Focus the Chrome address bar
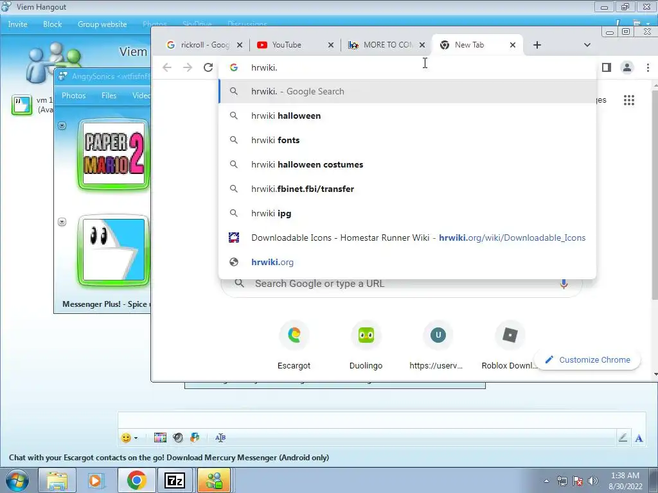 (x=407, y=67)
